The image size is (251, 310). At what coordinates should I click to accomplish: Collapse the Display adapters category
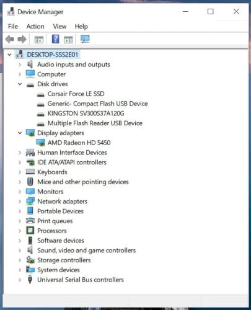tap(20, 133)
